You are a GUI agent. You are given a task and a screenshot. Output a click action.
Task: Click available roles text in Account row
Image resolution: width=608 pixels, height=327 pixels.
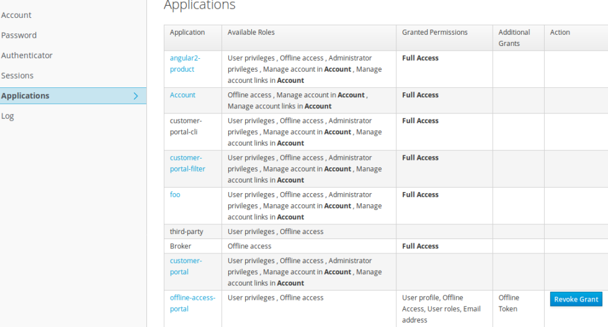[x=297, y=100]
